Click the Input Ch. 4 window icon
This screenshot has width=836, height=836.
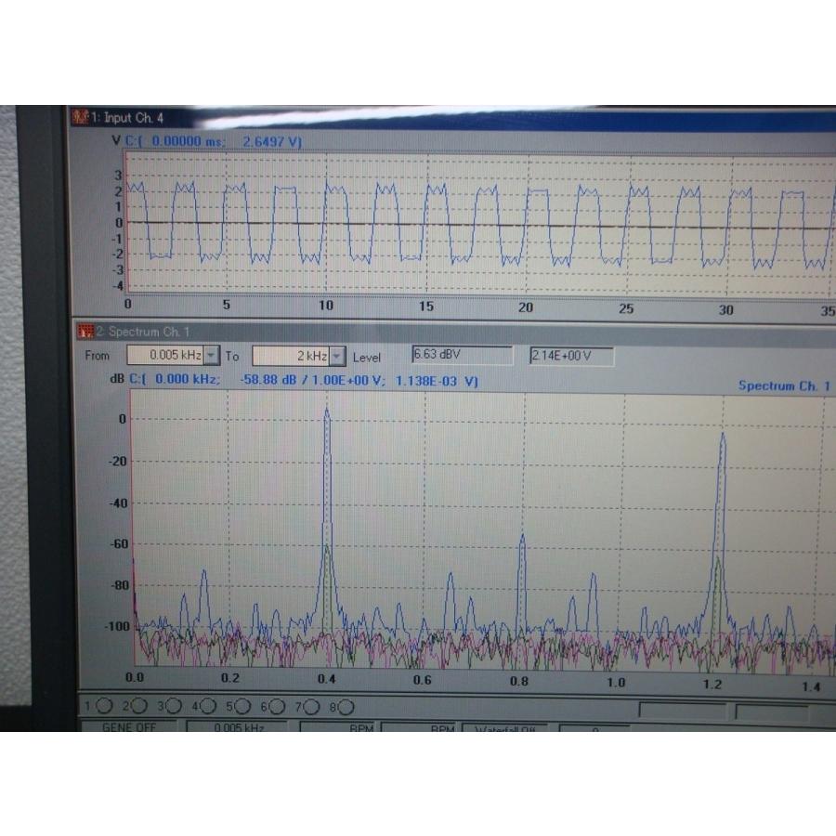(x=81, y=118)
